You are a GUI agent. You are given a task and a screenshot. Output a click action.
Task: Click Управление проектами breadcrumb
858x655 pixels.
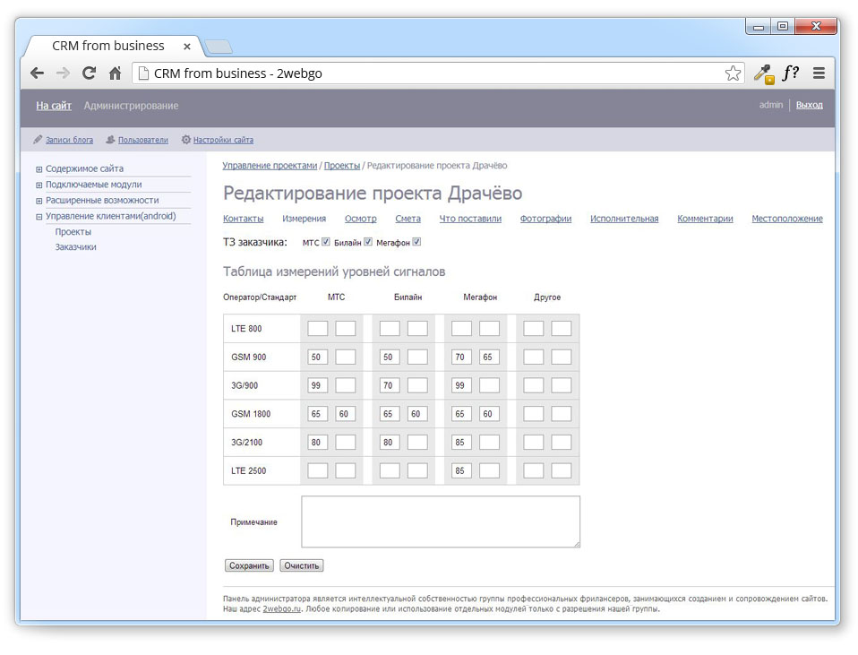point(270,166)
